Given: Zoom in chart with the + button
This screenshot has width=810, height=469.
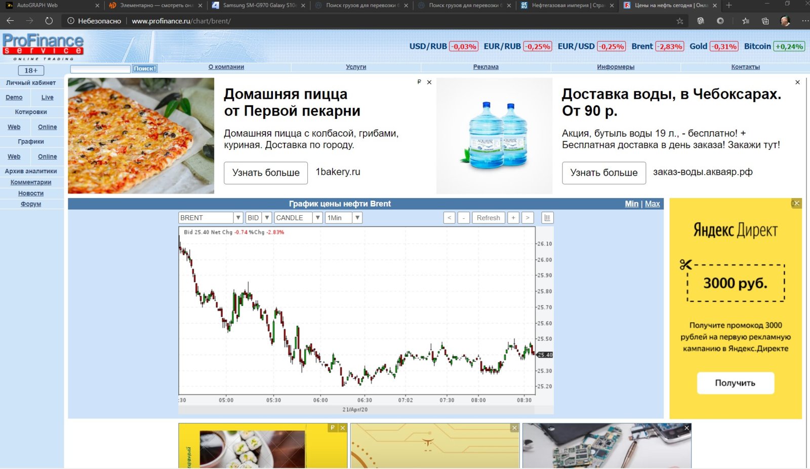Looking at the screenshot, I should pyautogui.click(x=513, y=218).
